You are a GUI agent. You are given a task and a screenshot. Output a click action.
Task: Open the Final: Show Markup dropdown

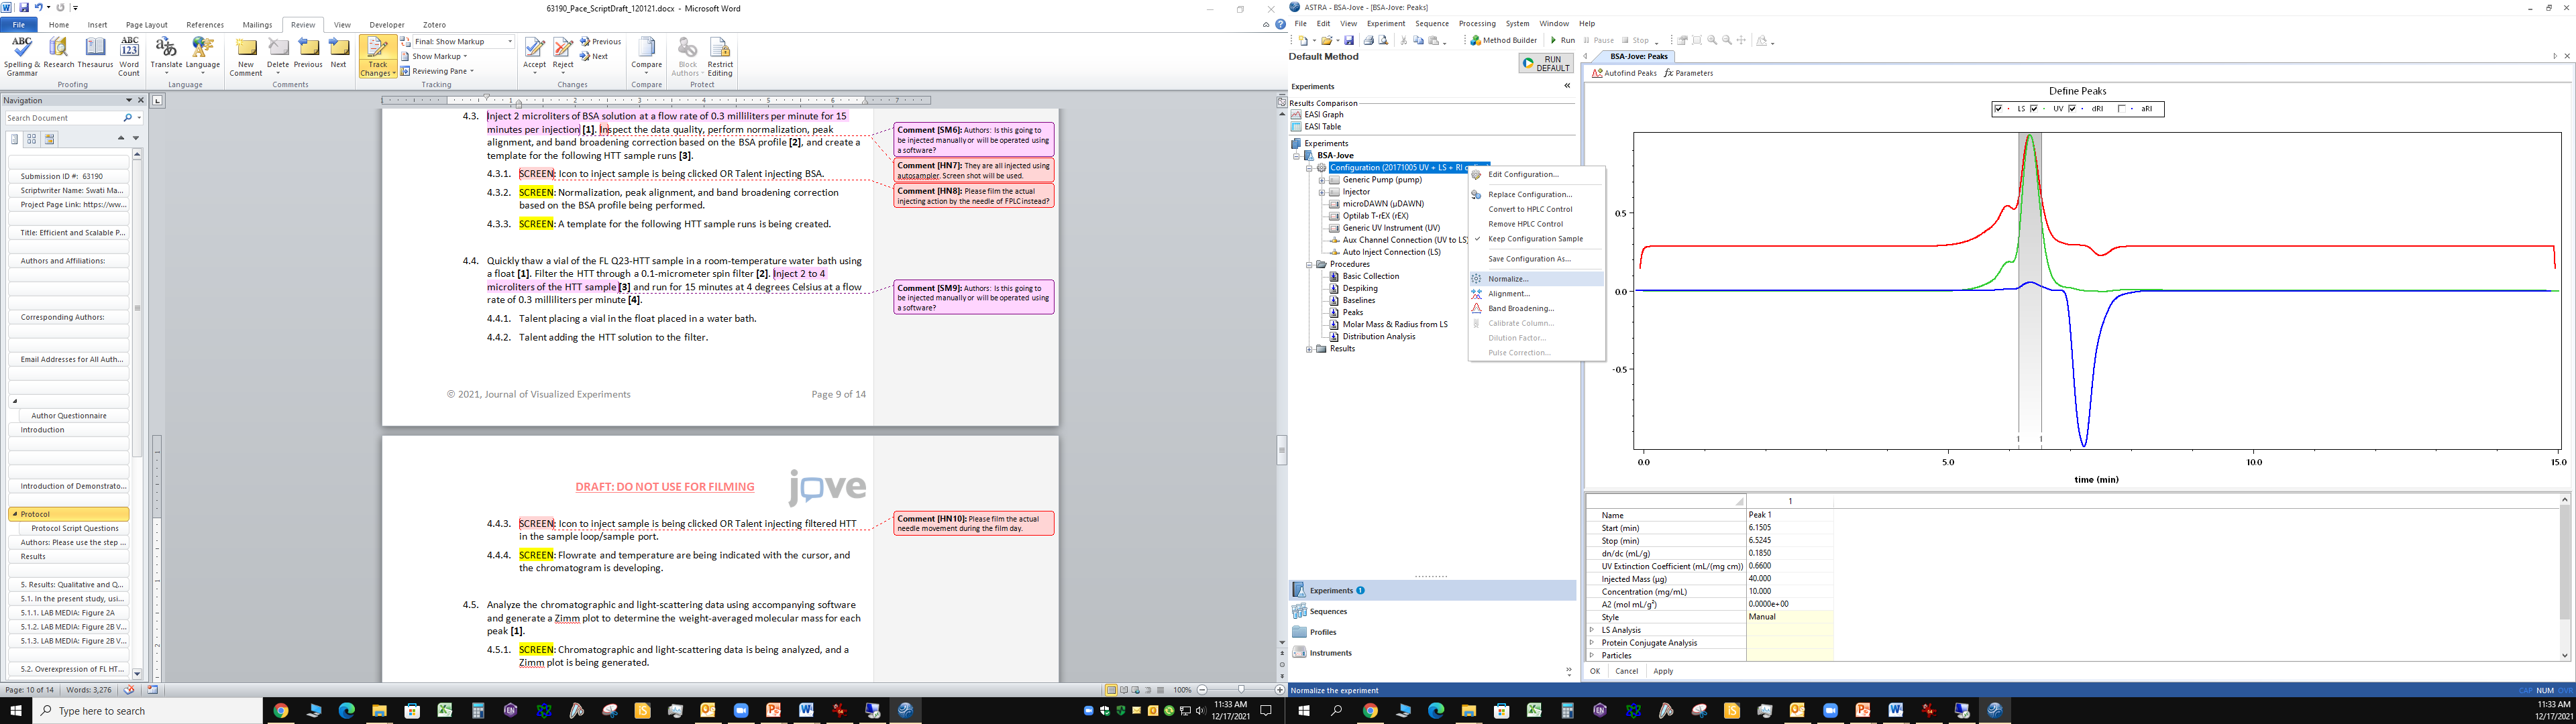tap(510, 41)
